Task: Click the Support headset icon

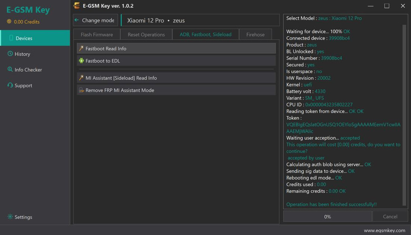Action: pyautogui.click(x=10, y=85)
